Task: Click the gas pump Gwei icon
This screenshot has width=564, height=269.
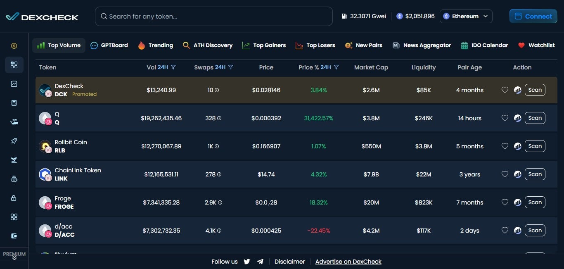Action: pos(344,17)
